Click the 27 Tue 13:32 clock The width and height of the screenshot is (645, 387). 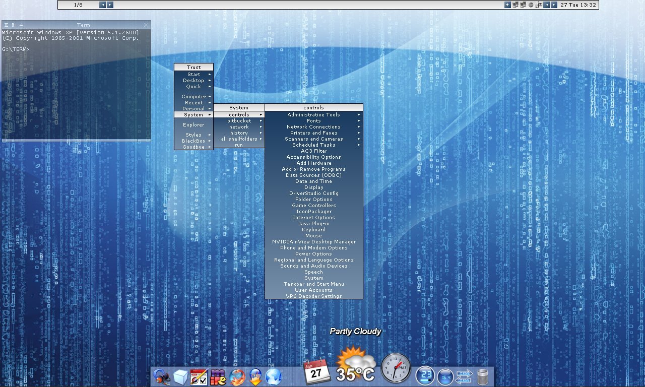(578, 5)
